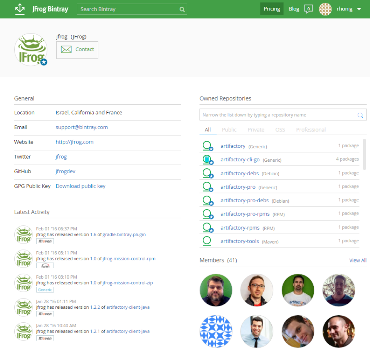Click the Generic badge under jfrog-mission-control-zip
The image size is (370, 357).
point(45,290)
